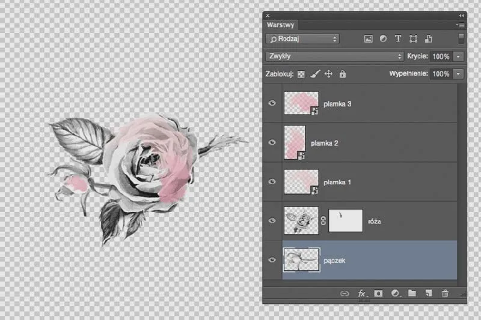Select the róża layer mask thumbnail
Screen dimensions: 481x320
pos(345,221)
